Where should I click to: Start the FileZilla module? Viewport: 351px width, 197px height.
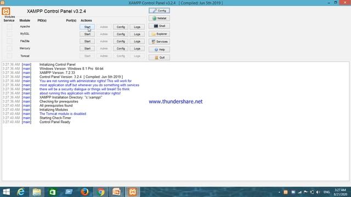(87, 42)
